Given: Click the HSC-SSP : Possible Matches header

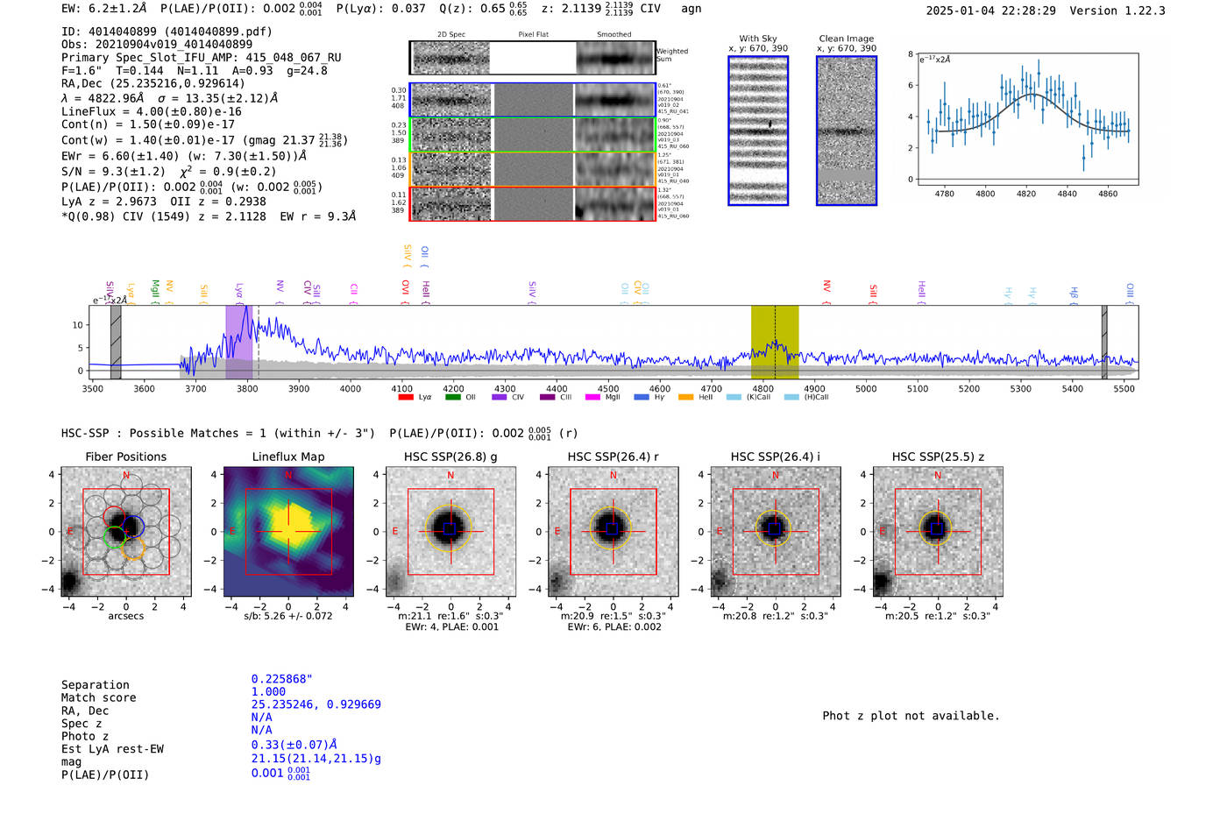Looking at the screenshot, I should click(218, 433).
